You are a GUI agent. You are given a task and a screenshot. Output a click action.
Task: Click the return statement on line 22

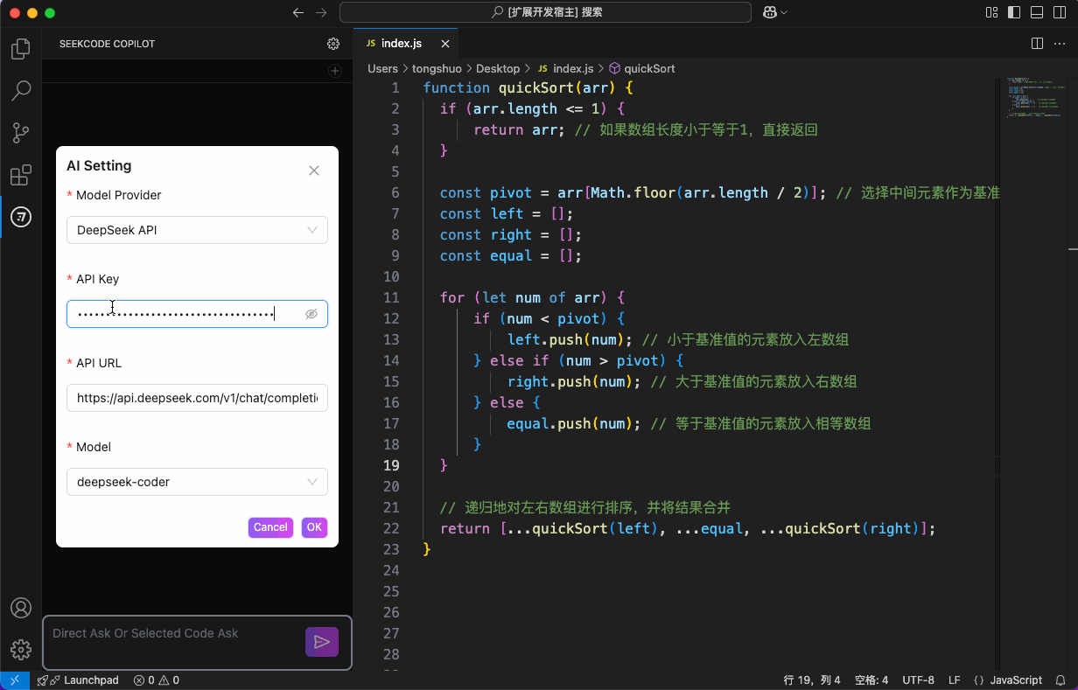point(688,528)
